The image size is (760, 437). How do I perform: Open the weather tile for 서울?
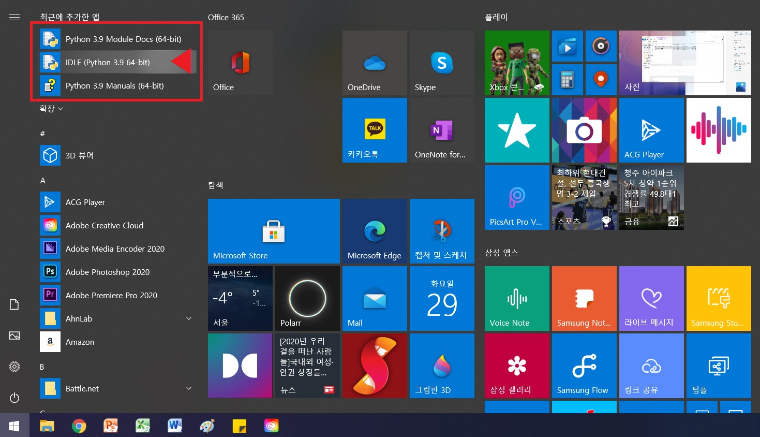click(x=240, y=298)
